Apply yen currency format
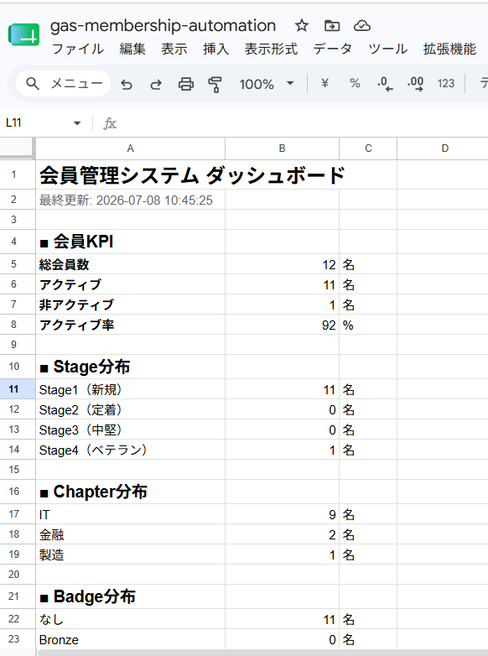Viewport: 488px width, 656px height. [324, 84]
